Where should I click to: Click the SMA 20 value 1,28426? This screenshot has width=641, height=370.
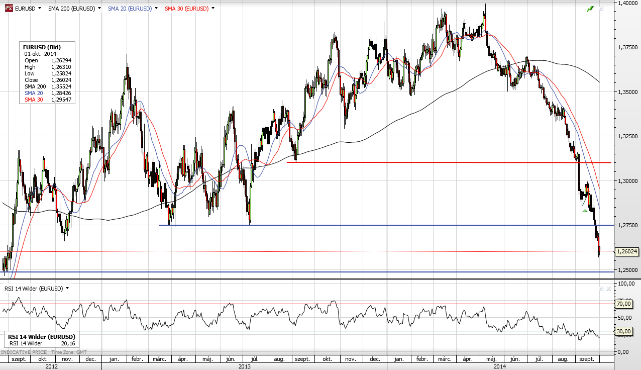pyautogui.click(x=61, y=93)
